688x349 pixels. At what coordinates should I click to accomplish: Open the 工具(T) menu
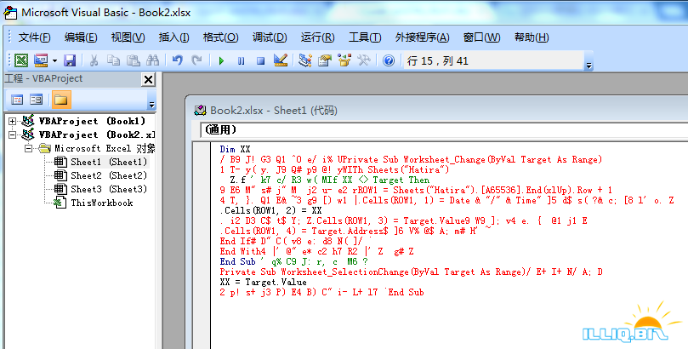coord(365,37)
